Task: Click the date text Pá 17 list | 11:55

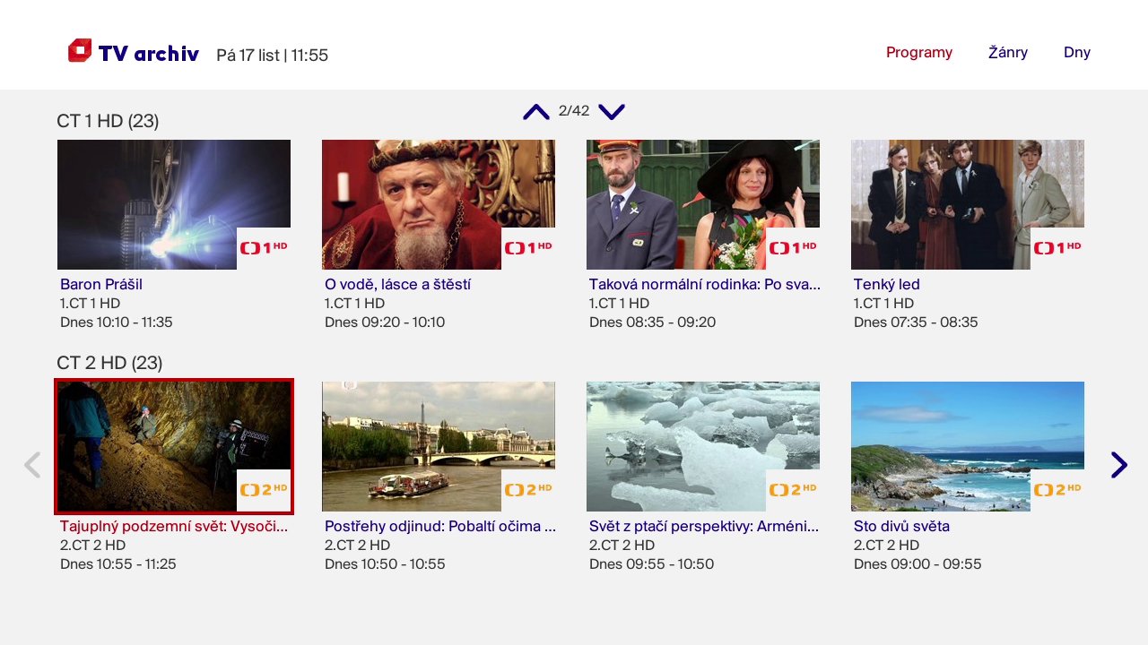Action: (273, 55)
